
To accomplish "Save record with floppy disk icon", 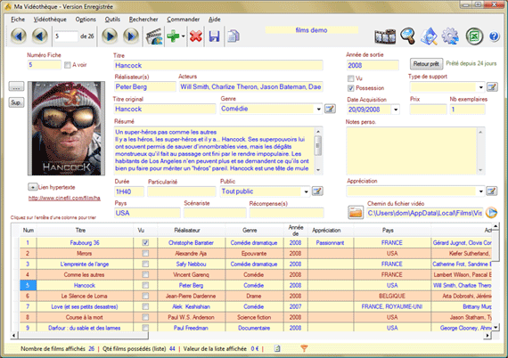I will point(214,36).
